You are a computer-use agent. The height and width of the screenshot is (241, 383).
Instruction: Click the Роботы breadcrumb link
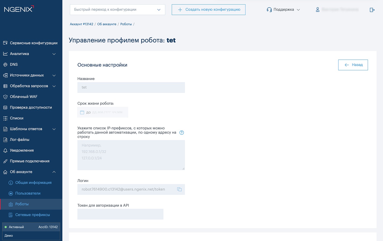click(126, 24)
